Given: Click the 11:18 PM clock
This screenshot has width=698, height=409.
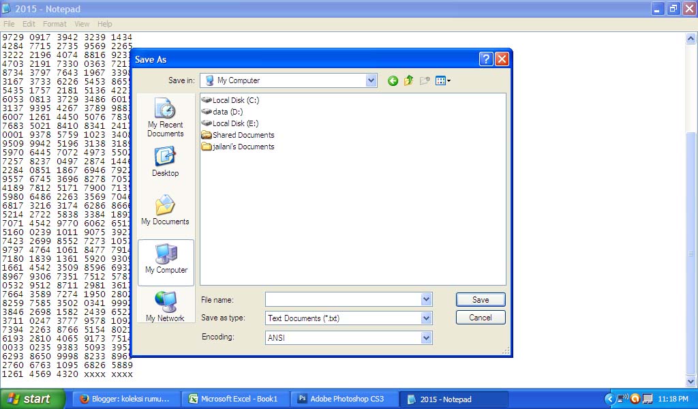Looking at the screenshot, I should 673,399.
